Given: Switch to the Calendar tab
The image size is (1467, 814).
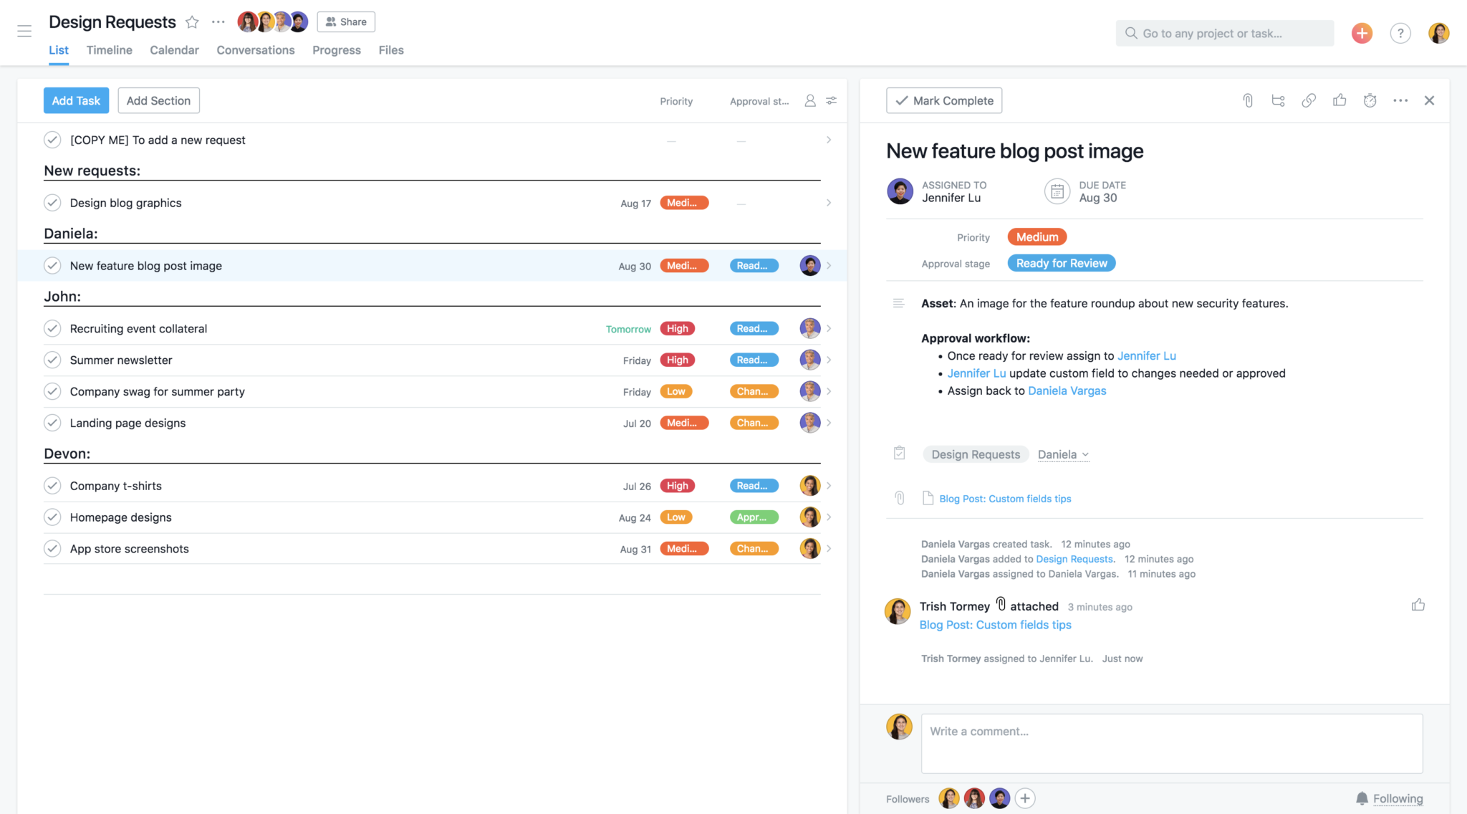Looking at the screenshot, I should (x=173, y=49).
